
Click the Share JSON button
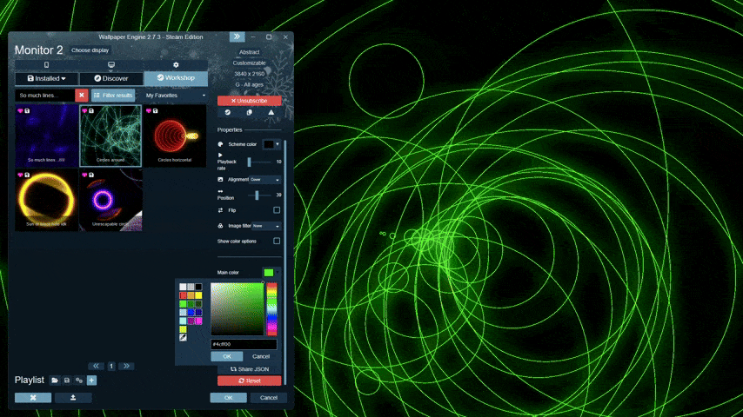point(250,369)
